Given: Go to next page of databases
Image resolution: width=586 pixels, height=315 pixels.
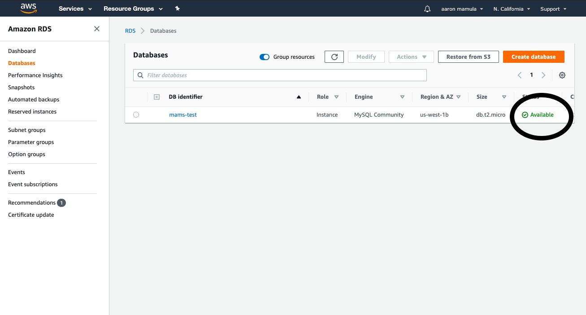Looking at the screenshot, I should pos(543,75).
